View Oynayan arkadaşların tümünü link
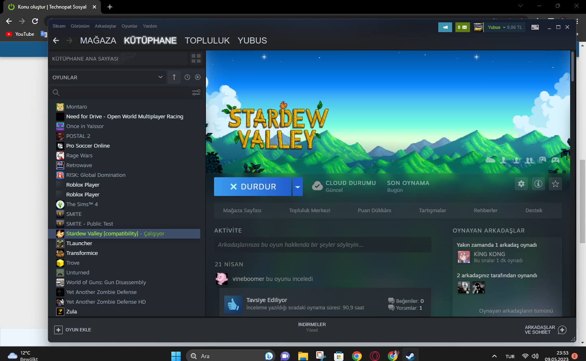 tap(516, 311)
